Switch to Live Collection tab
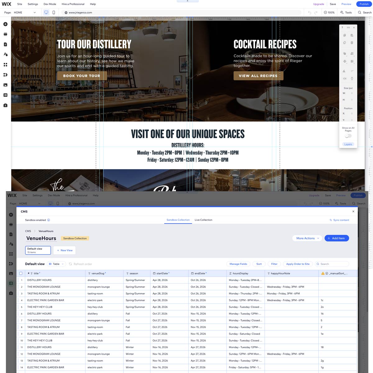The image size is (373, 373). tap(203, 220)
